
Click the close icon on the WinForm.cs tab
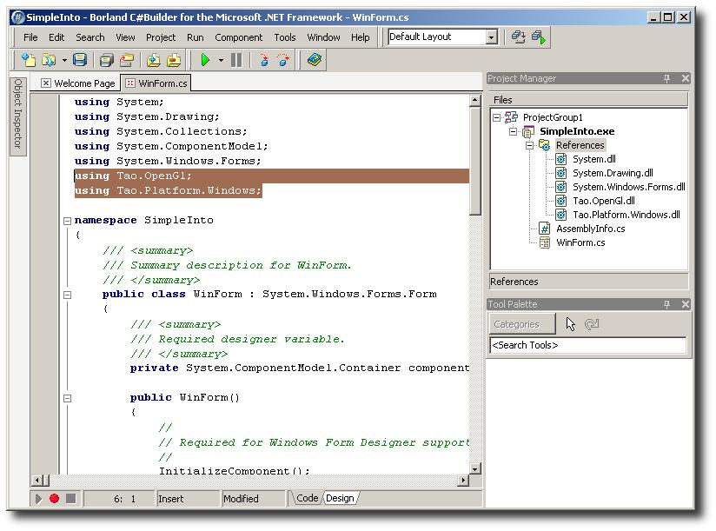point(130,83)
